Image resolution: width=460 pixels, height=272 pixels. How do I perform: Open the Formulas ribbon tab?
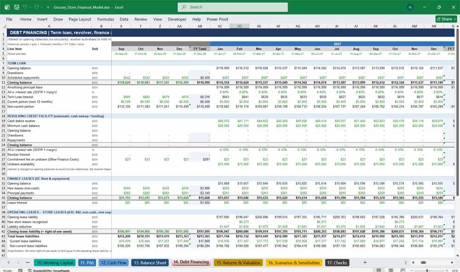tap(106, 19)
